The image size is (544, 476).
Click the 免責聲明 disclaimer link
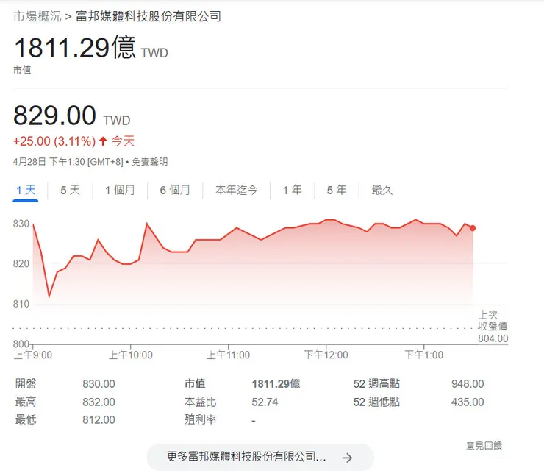[149, 162]
